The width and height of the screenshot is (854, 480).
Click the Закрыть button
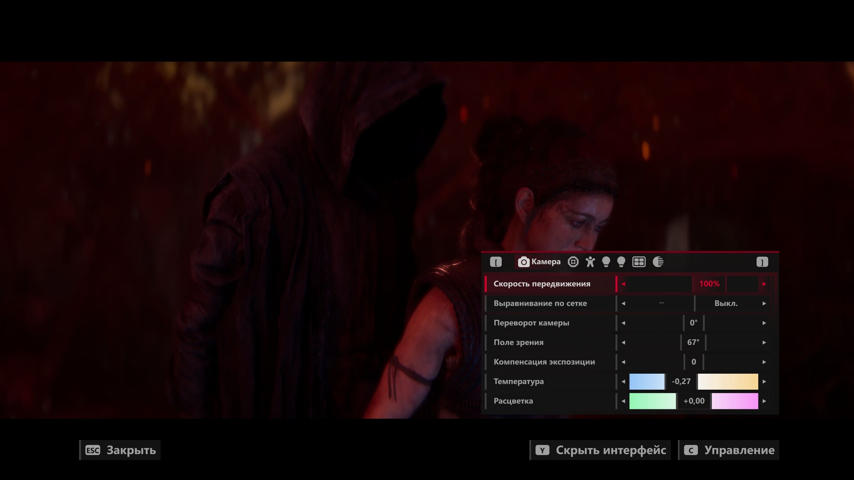(x=120, y=450)
